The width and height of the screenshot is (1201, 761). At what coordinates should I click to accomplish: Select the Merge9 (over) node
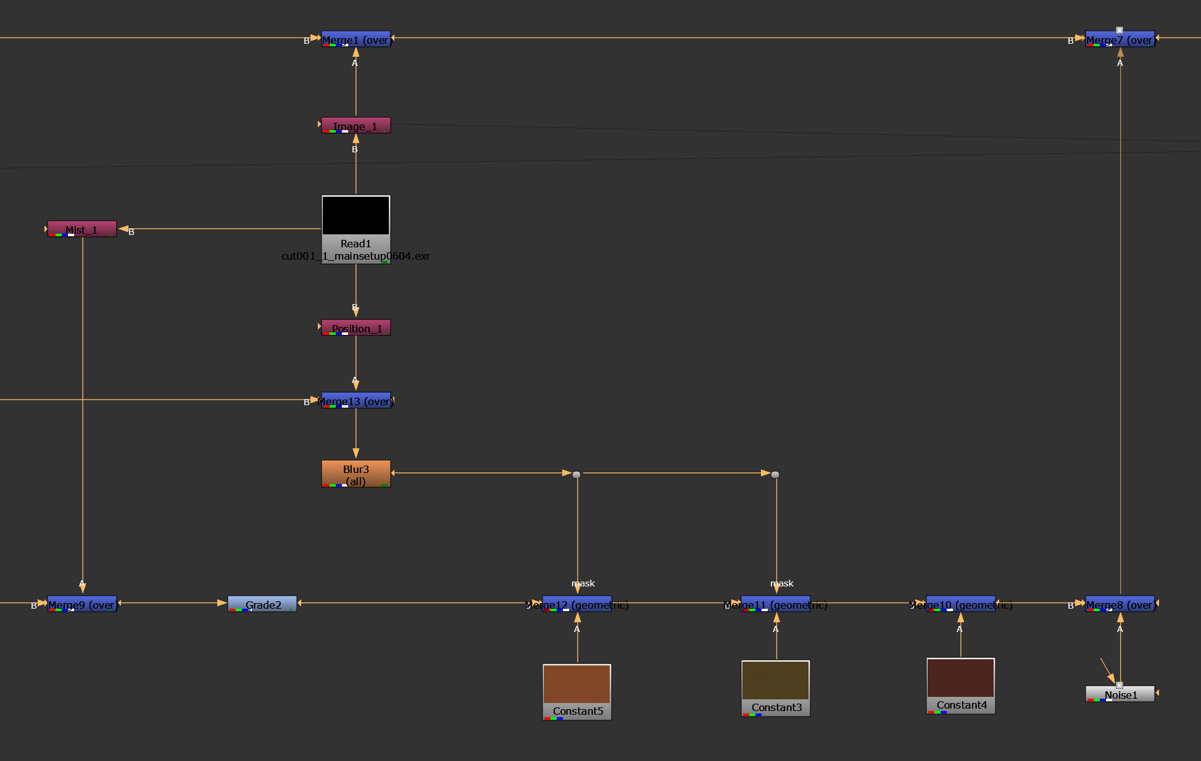pyautogui.click(x=82, y=604)
